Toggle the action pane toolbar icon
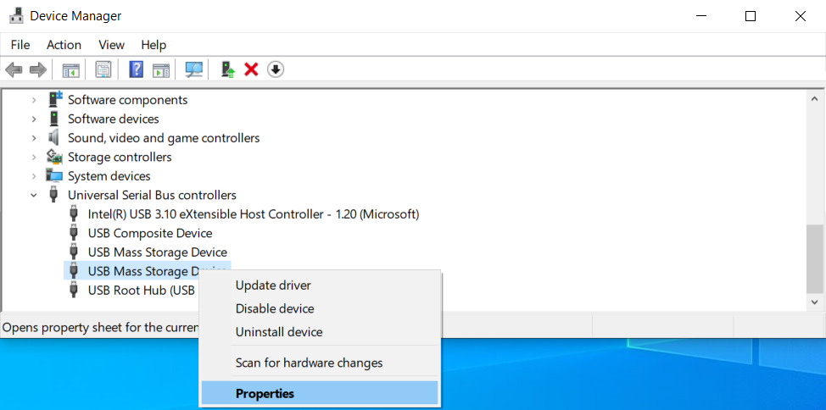This screenshot has width=826, height=410. [x=161, y=69]
